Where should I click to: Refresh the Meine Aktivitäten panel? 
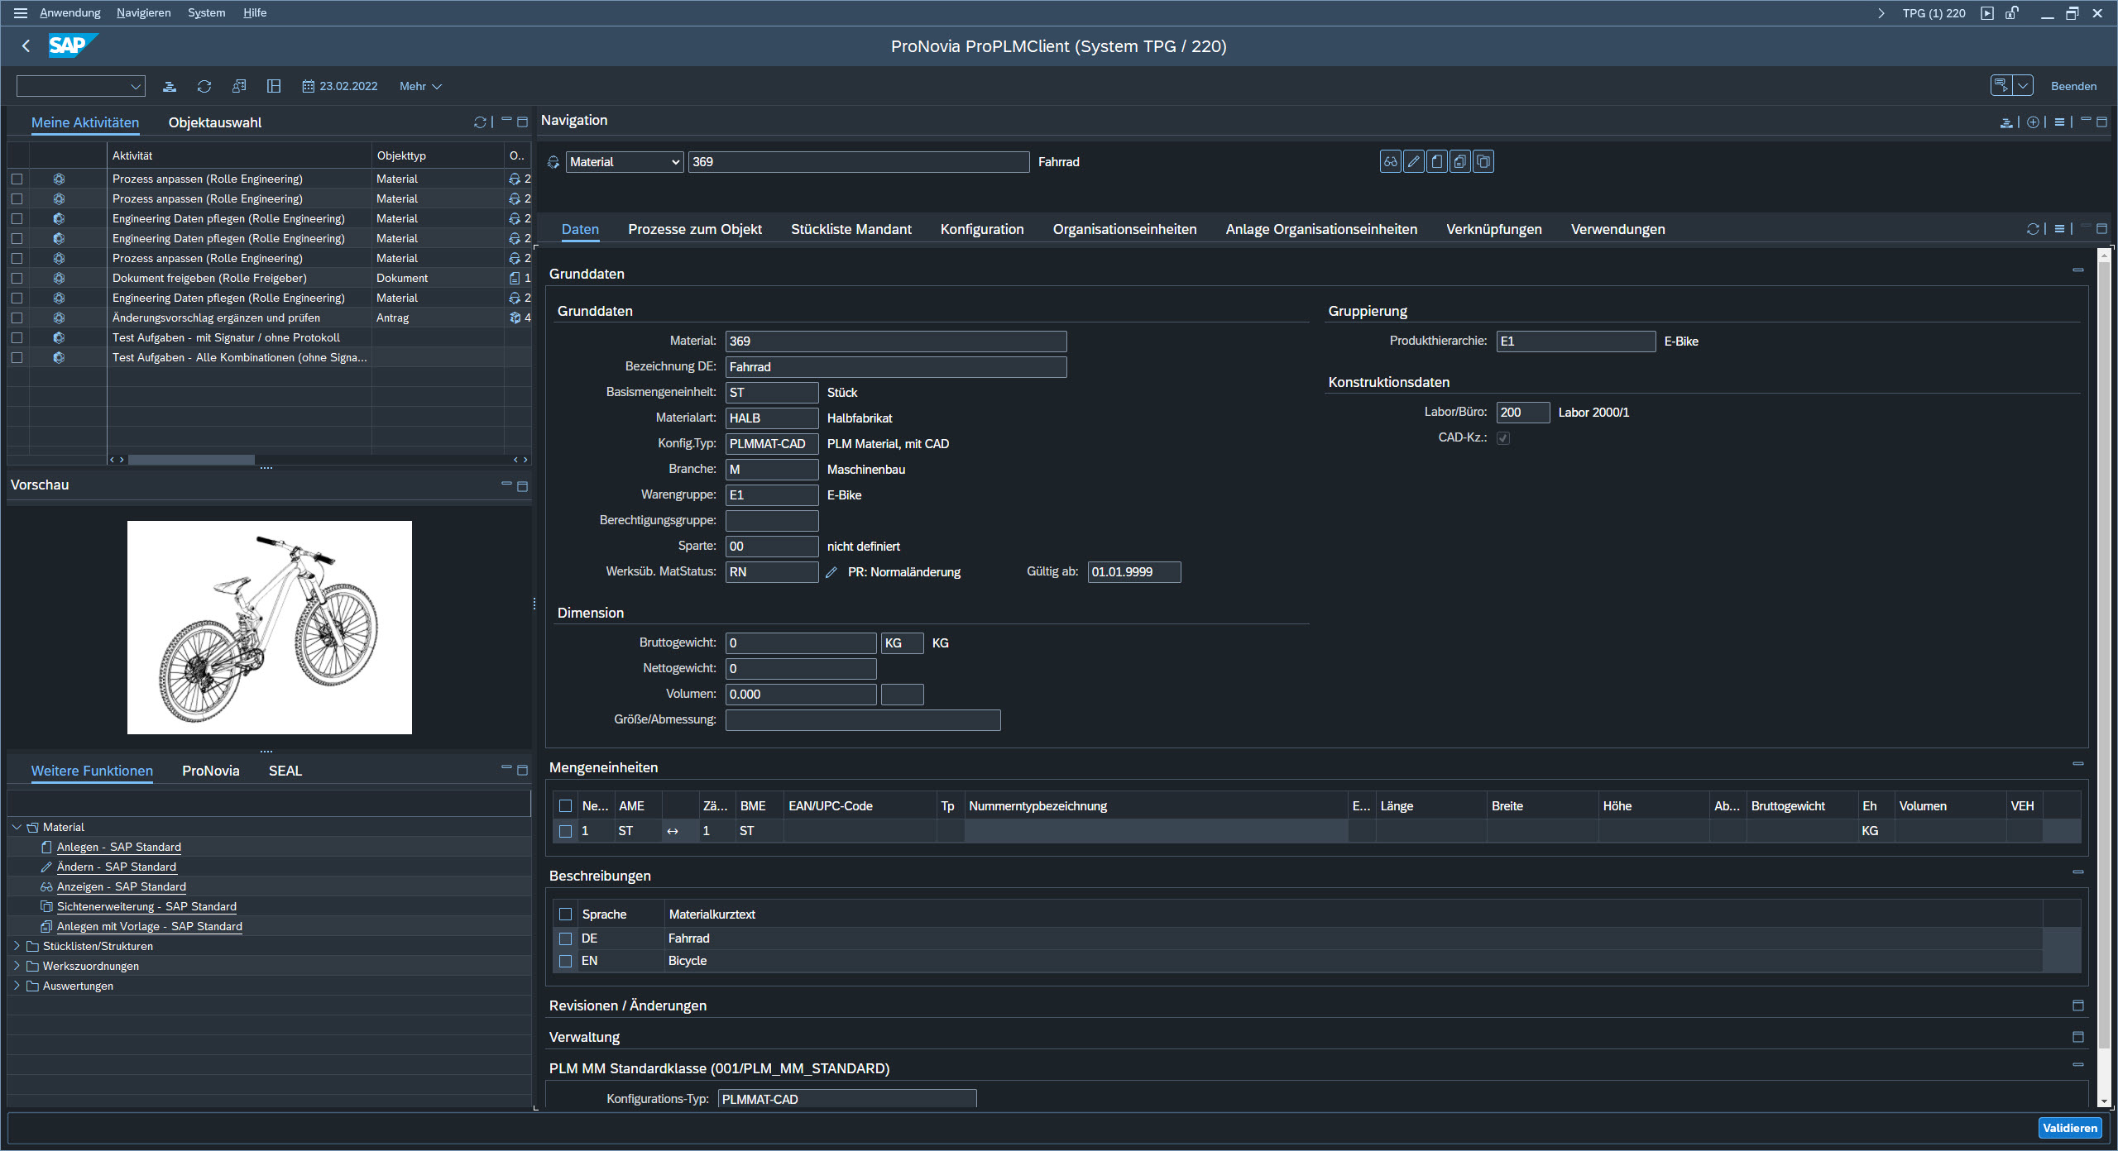[x=479, y=122]
